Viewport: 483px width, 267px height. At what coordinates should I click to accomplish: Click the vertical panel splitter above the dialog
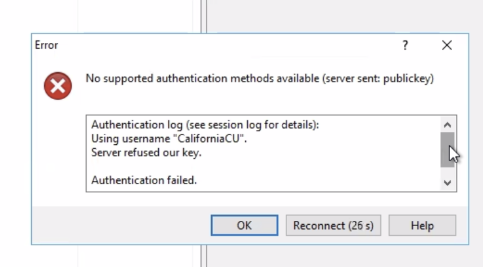[x=204, y=16]
